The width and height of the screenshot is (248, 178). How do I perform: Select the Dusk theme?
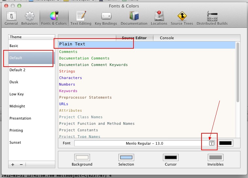click(32, 82)
